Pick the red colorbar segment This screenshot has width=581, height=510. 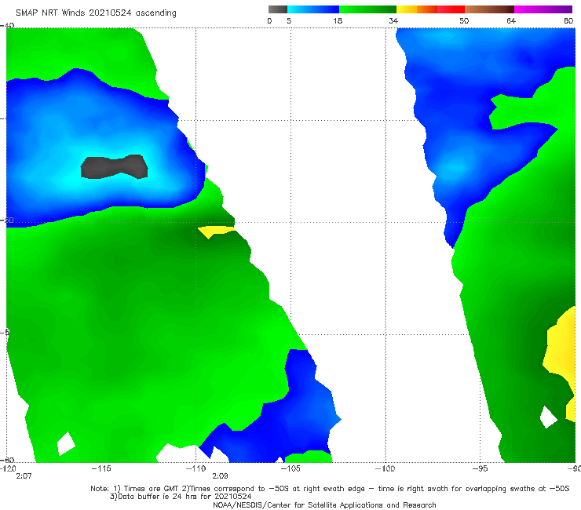451,9
